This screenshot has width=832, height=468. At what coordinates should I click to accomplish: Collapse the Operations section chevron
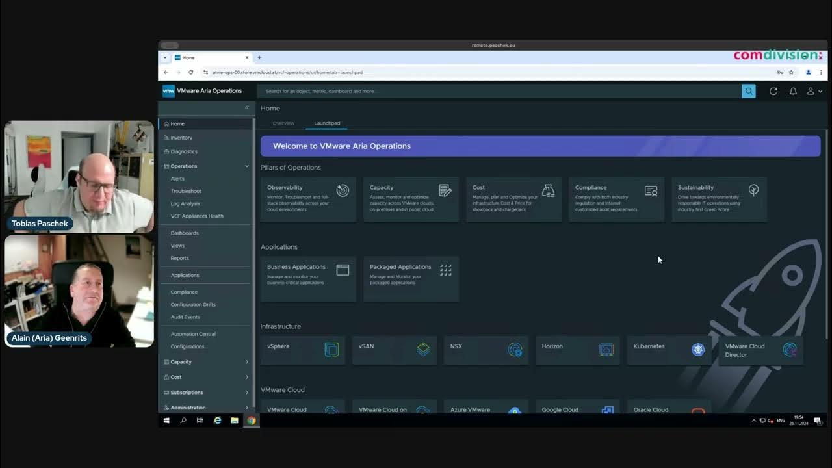247,166
